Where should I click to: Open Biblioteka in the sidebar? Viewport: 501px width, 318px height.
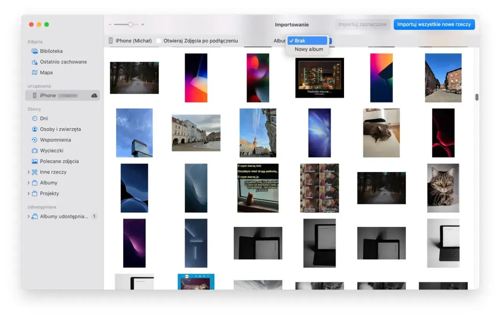click(x=51, y=51)
